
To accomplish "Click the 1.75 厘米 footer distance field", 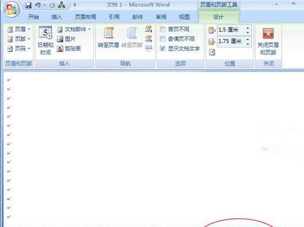I will click(x=231, y=41).
